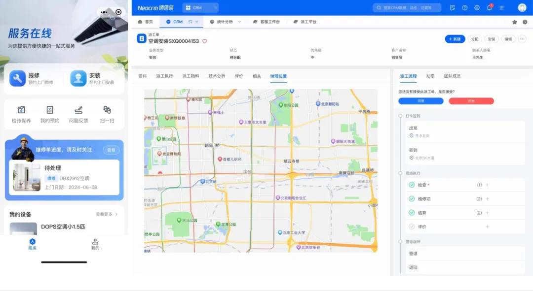Switch to the 地理位置 tab
The height and width of the screenshot is (291, 533).
point(278,76)
